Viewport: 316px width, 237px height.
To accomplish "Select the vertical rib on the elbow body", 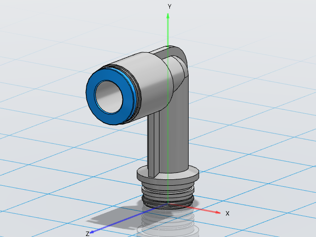I will (x=154, y=145).
